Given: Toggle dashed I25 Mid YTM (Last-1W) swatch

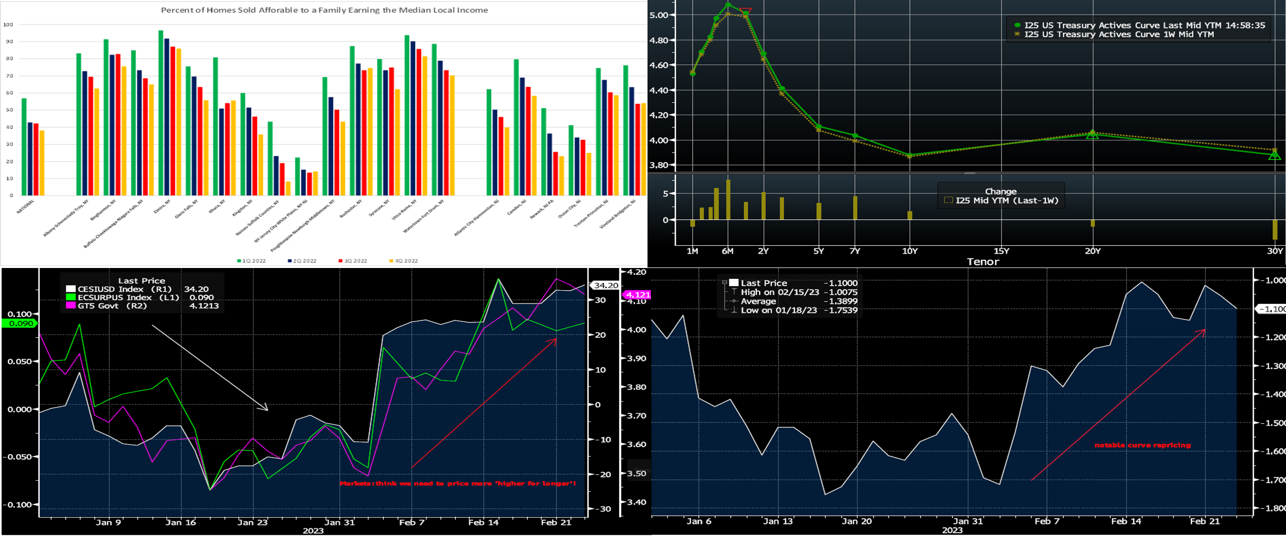Looking at the screenshot, I should [x=949, y=200].
